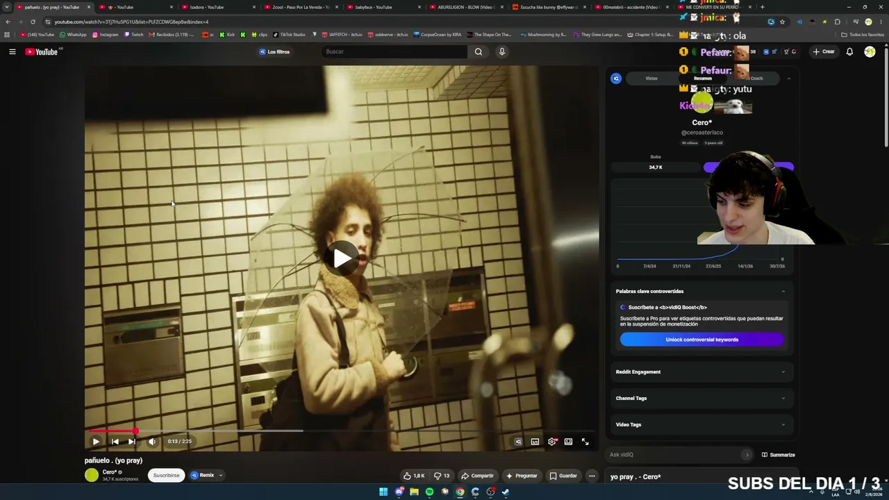Open the TikTok Studio bookmark

(289, 35)
